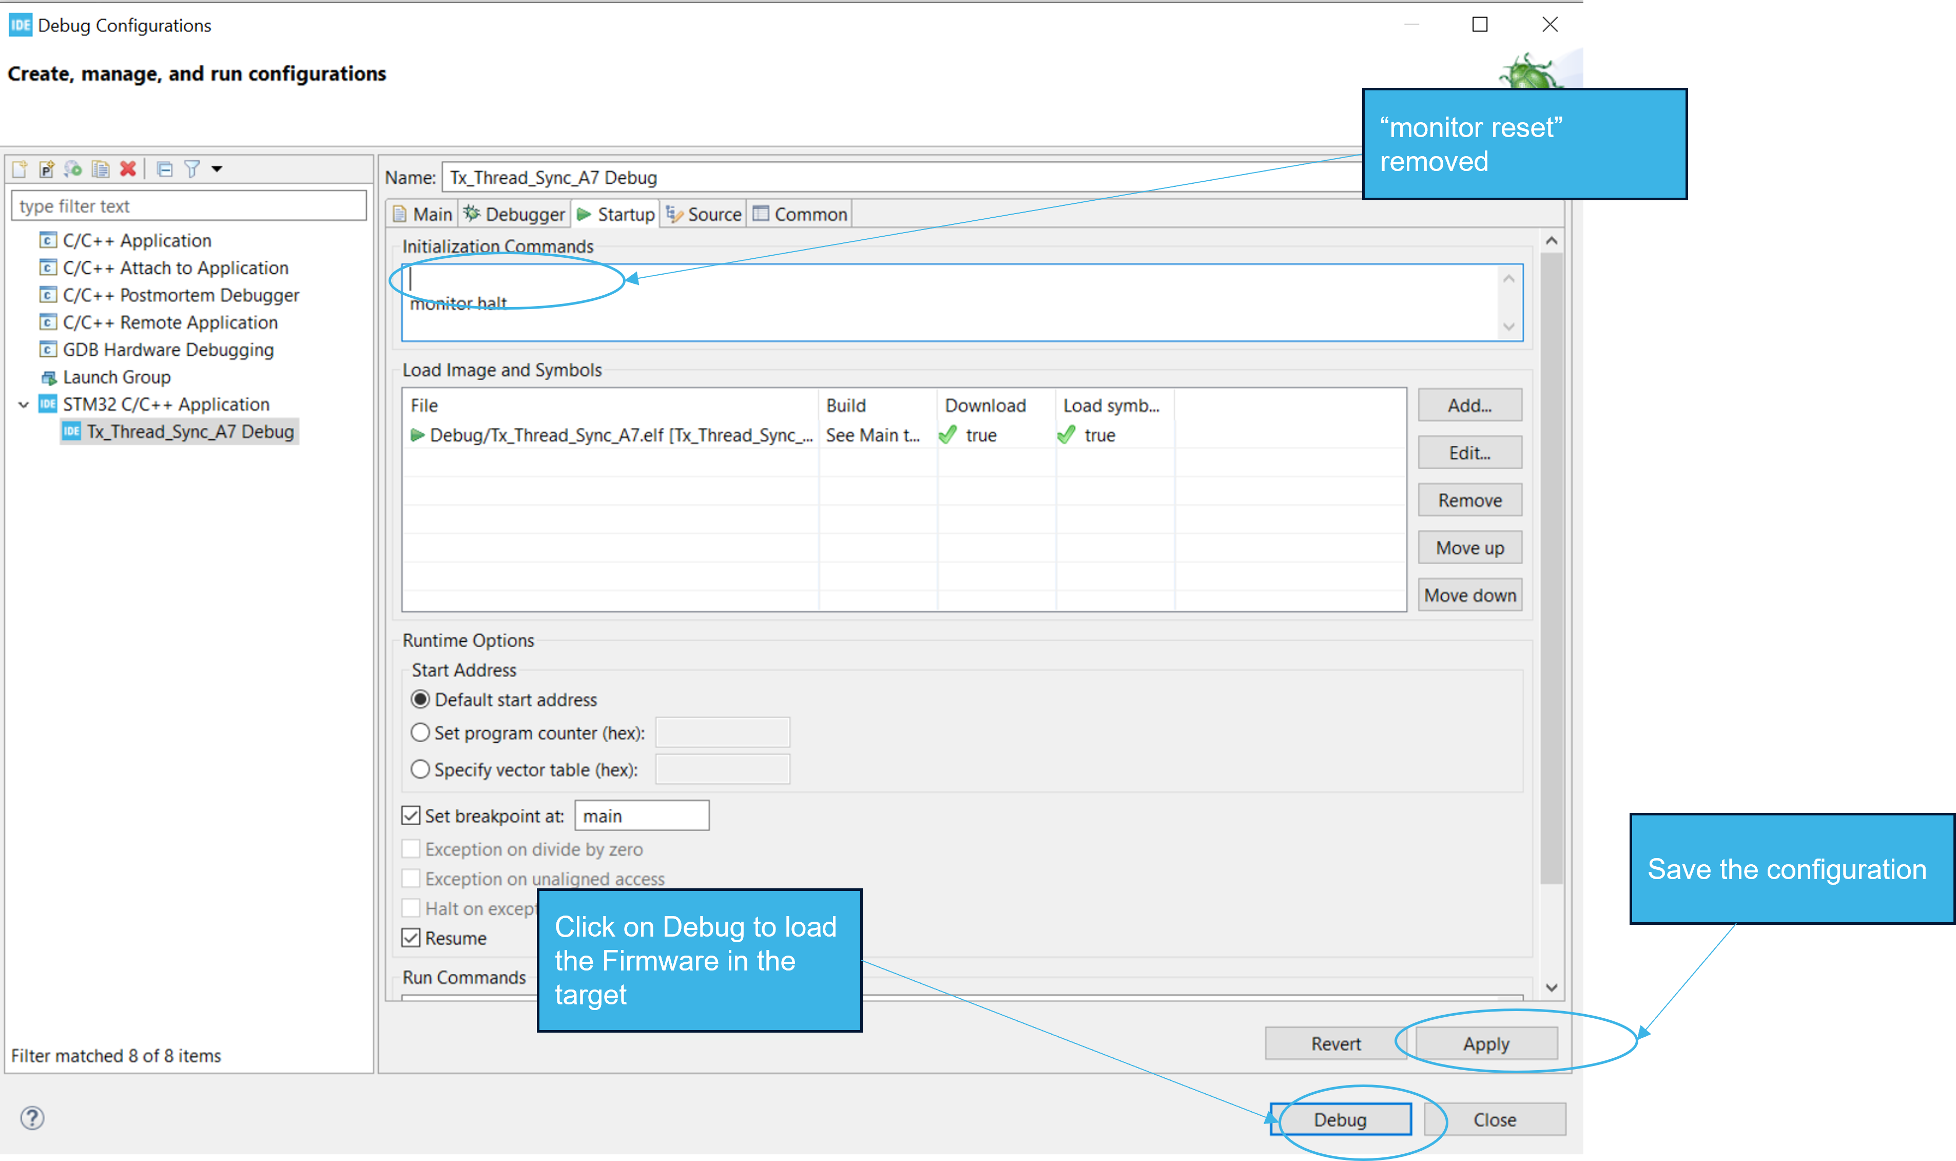Switch to the Source tab
Screen dimensions: 1956x1161
pos(704,214)
